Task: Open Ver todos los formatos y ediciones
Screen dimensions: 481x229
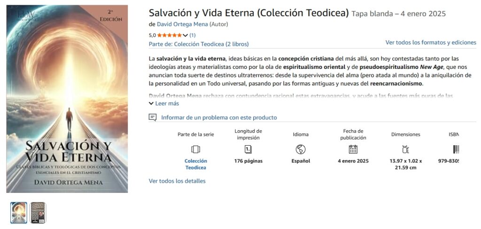Action: 431,42
